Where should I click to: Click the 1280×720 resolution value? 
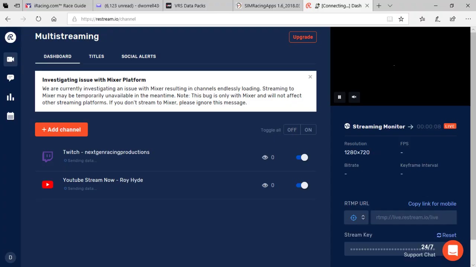point(357,152)
